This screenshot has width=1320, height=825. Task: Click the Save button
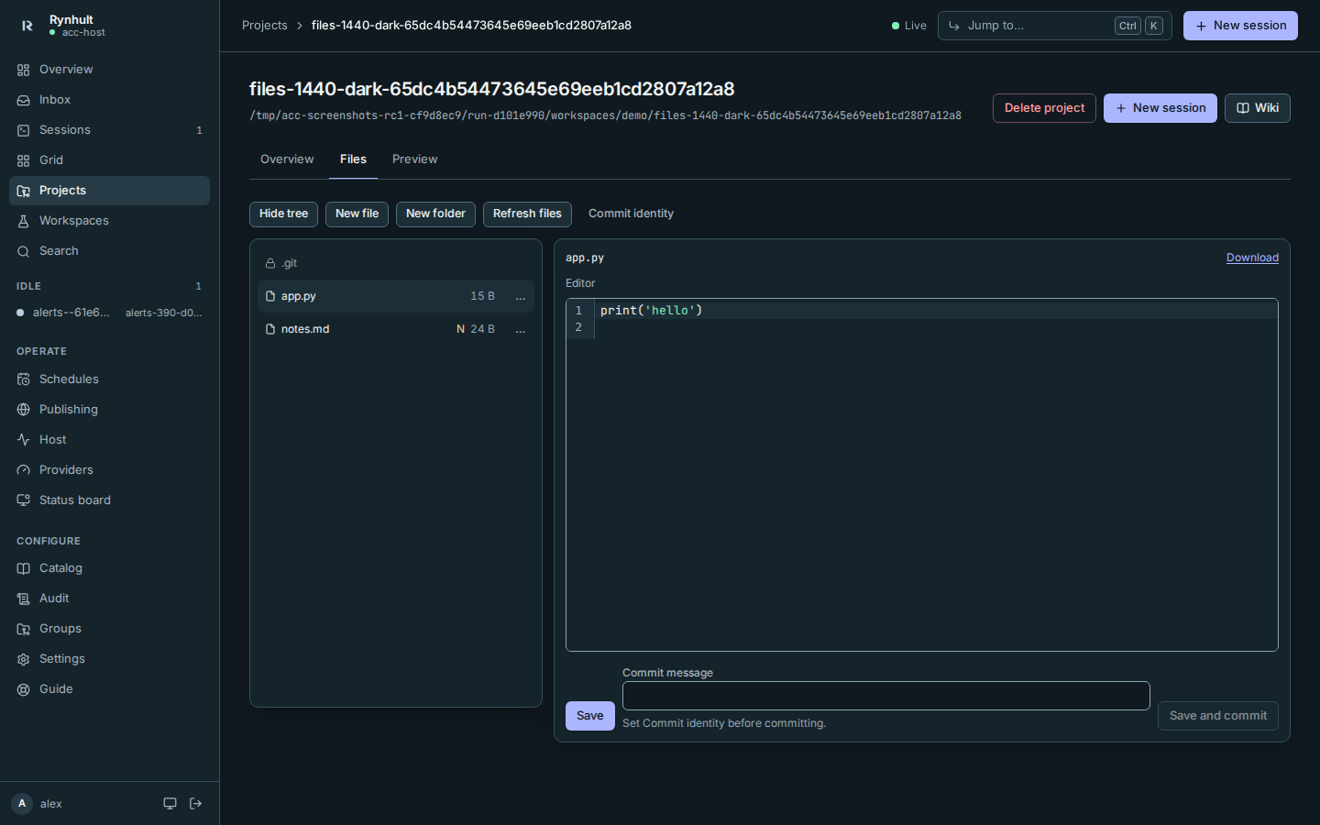click(x=589, y=716)
